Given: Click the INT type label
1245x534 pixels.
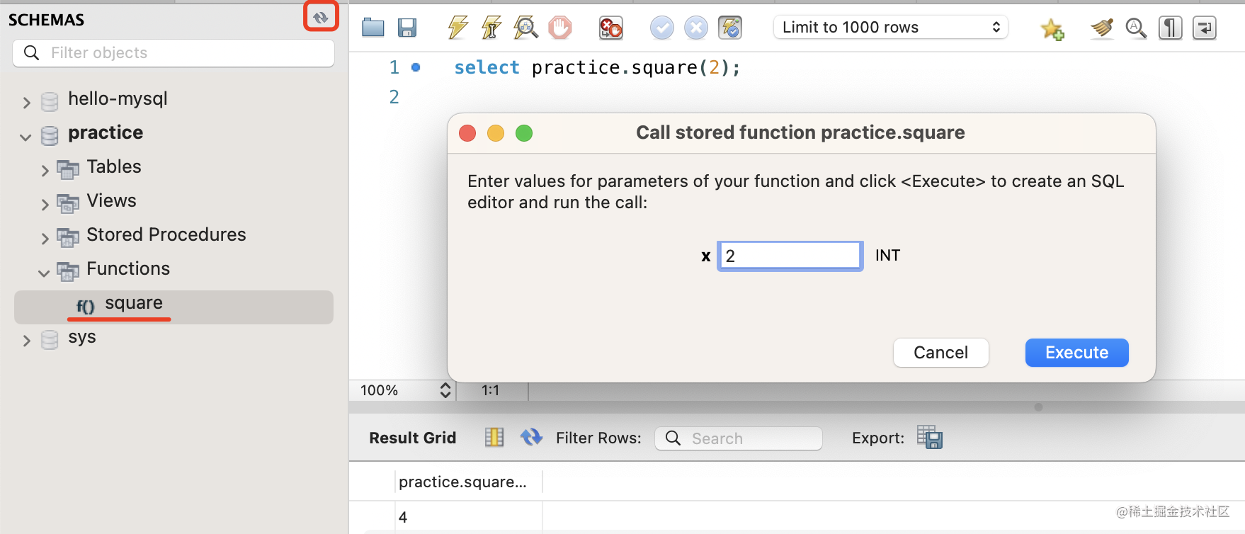Looking at the screenshot, I should [x=887, y=256].
